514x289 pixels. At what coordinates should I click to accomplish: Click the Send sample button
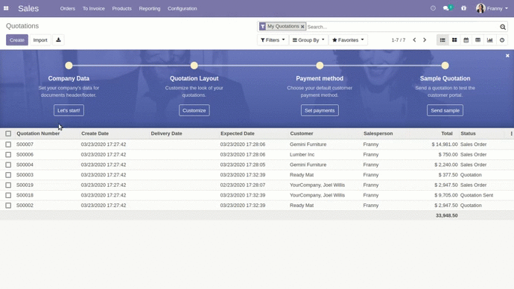click(445, 110)
